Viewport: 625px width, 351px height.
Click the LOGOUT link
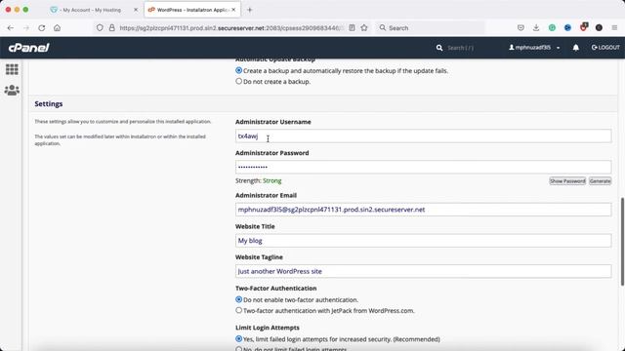(x=605, y=48)
